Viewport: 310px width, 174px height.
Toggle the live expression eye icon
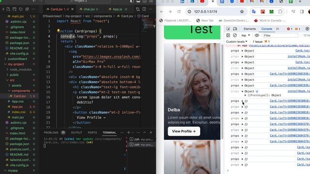[x=257, y=35]
